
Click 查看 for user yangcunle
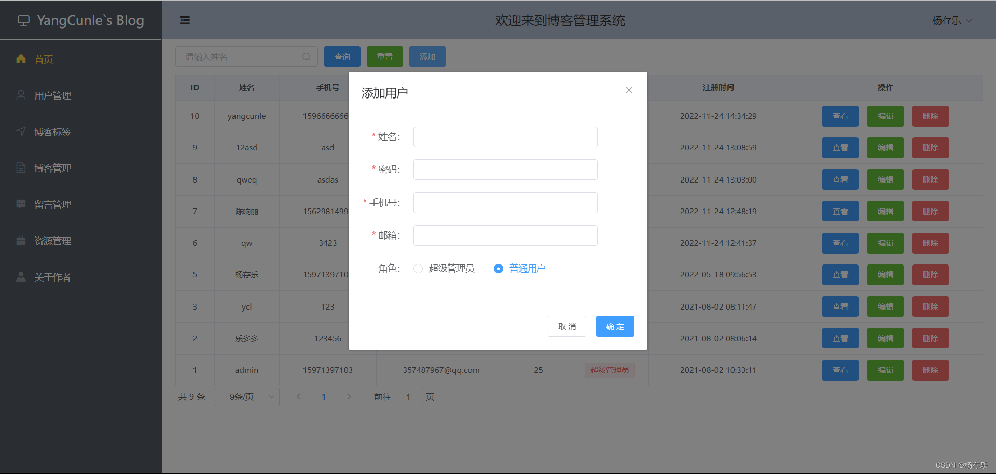coord(840,116)
